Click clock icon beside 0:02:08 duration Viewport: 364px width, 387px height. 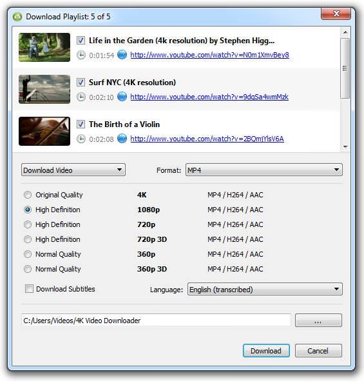coord(81,139)
